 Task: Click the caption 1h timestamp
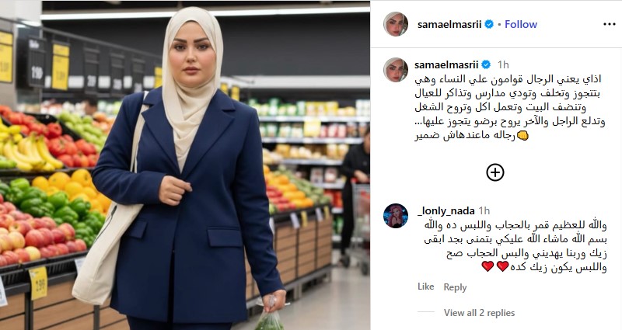point(503,64)
